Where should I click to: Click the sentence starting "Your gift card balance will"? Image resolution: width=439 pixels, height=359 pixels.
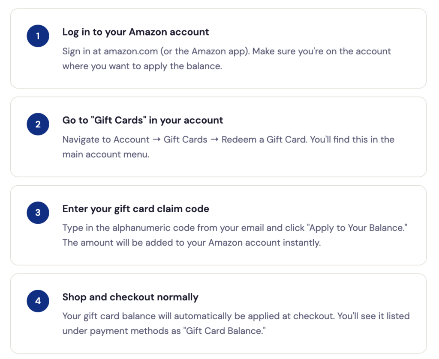198,316
